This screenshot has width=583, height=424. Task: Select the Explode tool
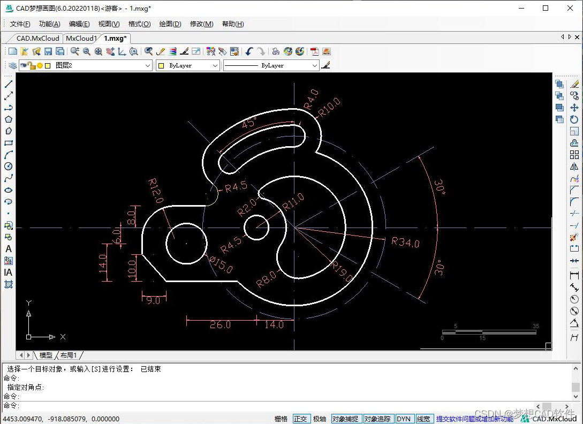(x=574, y=237)
